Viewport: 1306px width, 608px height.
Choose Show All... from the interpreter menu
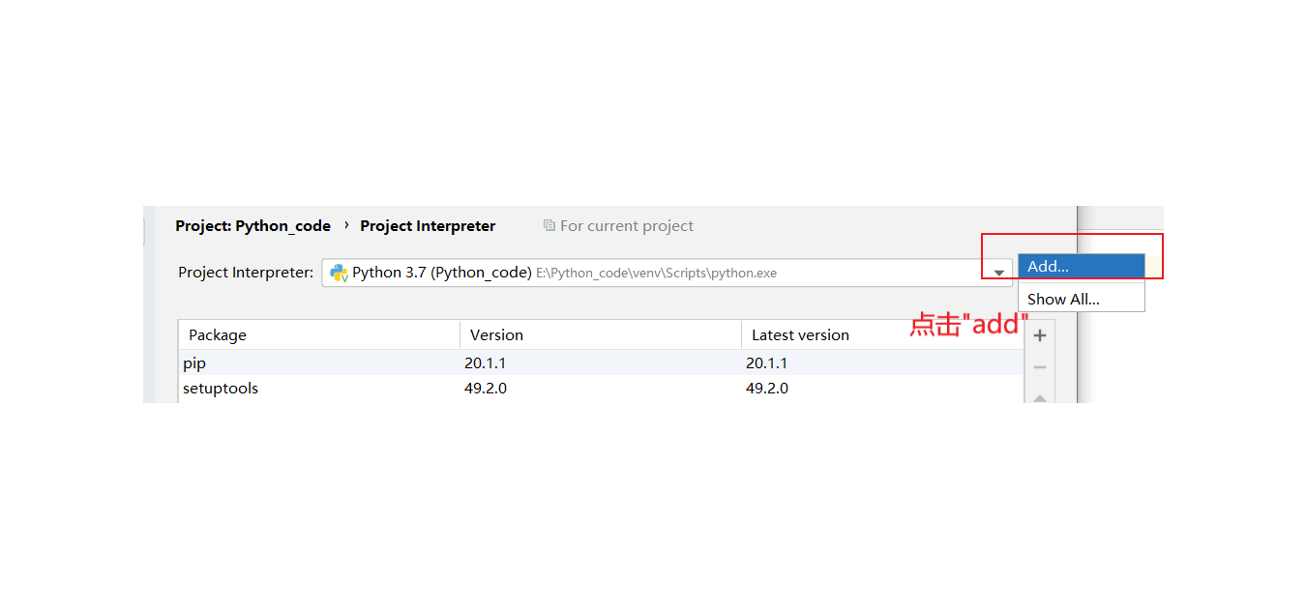(1081, 299)
